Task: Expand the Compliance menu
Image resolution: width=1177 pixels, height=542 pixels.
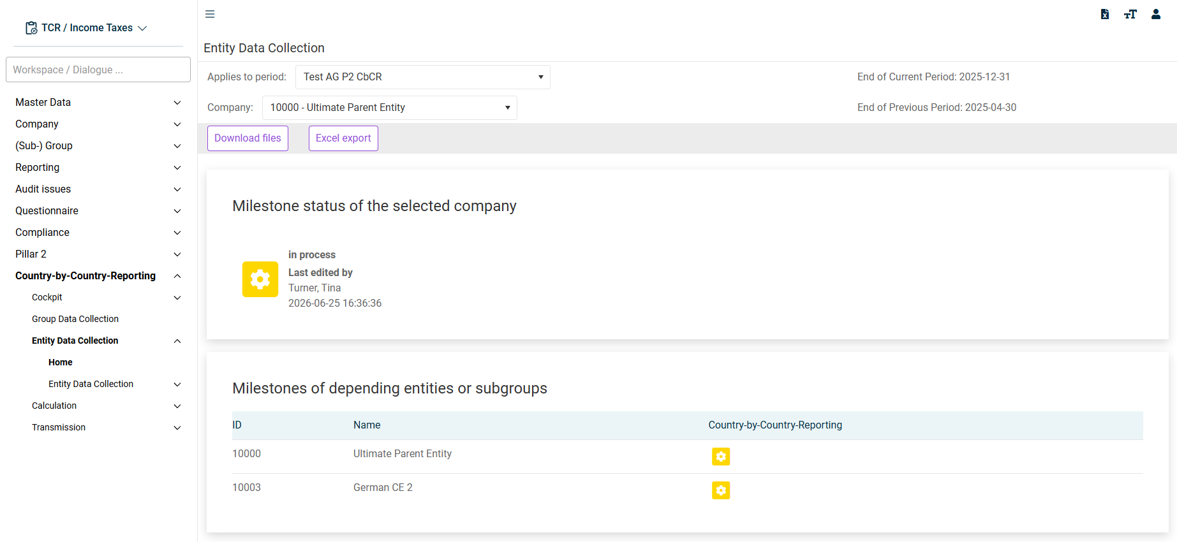Action: pyautogui.click(x=98, y=233)
